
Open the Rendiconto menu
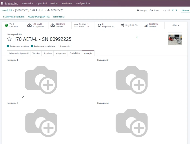point(67,4)
